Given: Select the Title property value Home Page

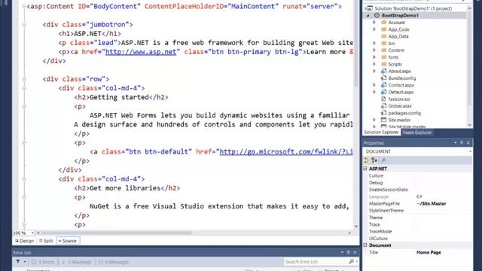Looking at the screenshot, I should point(429,252).
